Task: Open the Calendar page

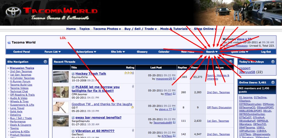Action: click(x=164, y=52)
